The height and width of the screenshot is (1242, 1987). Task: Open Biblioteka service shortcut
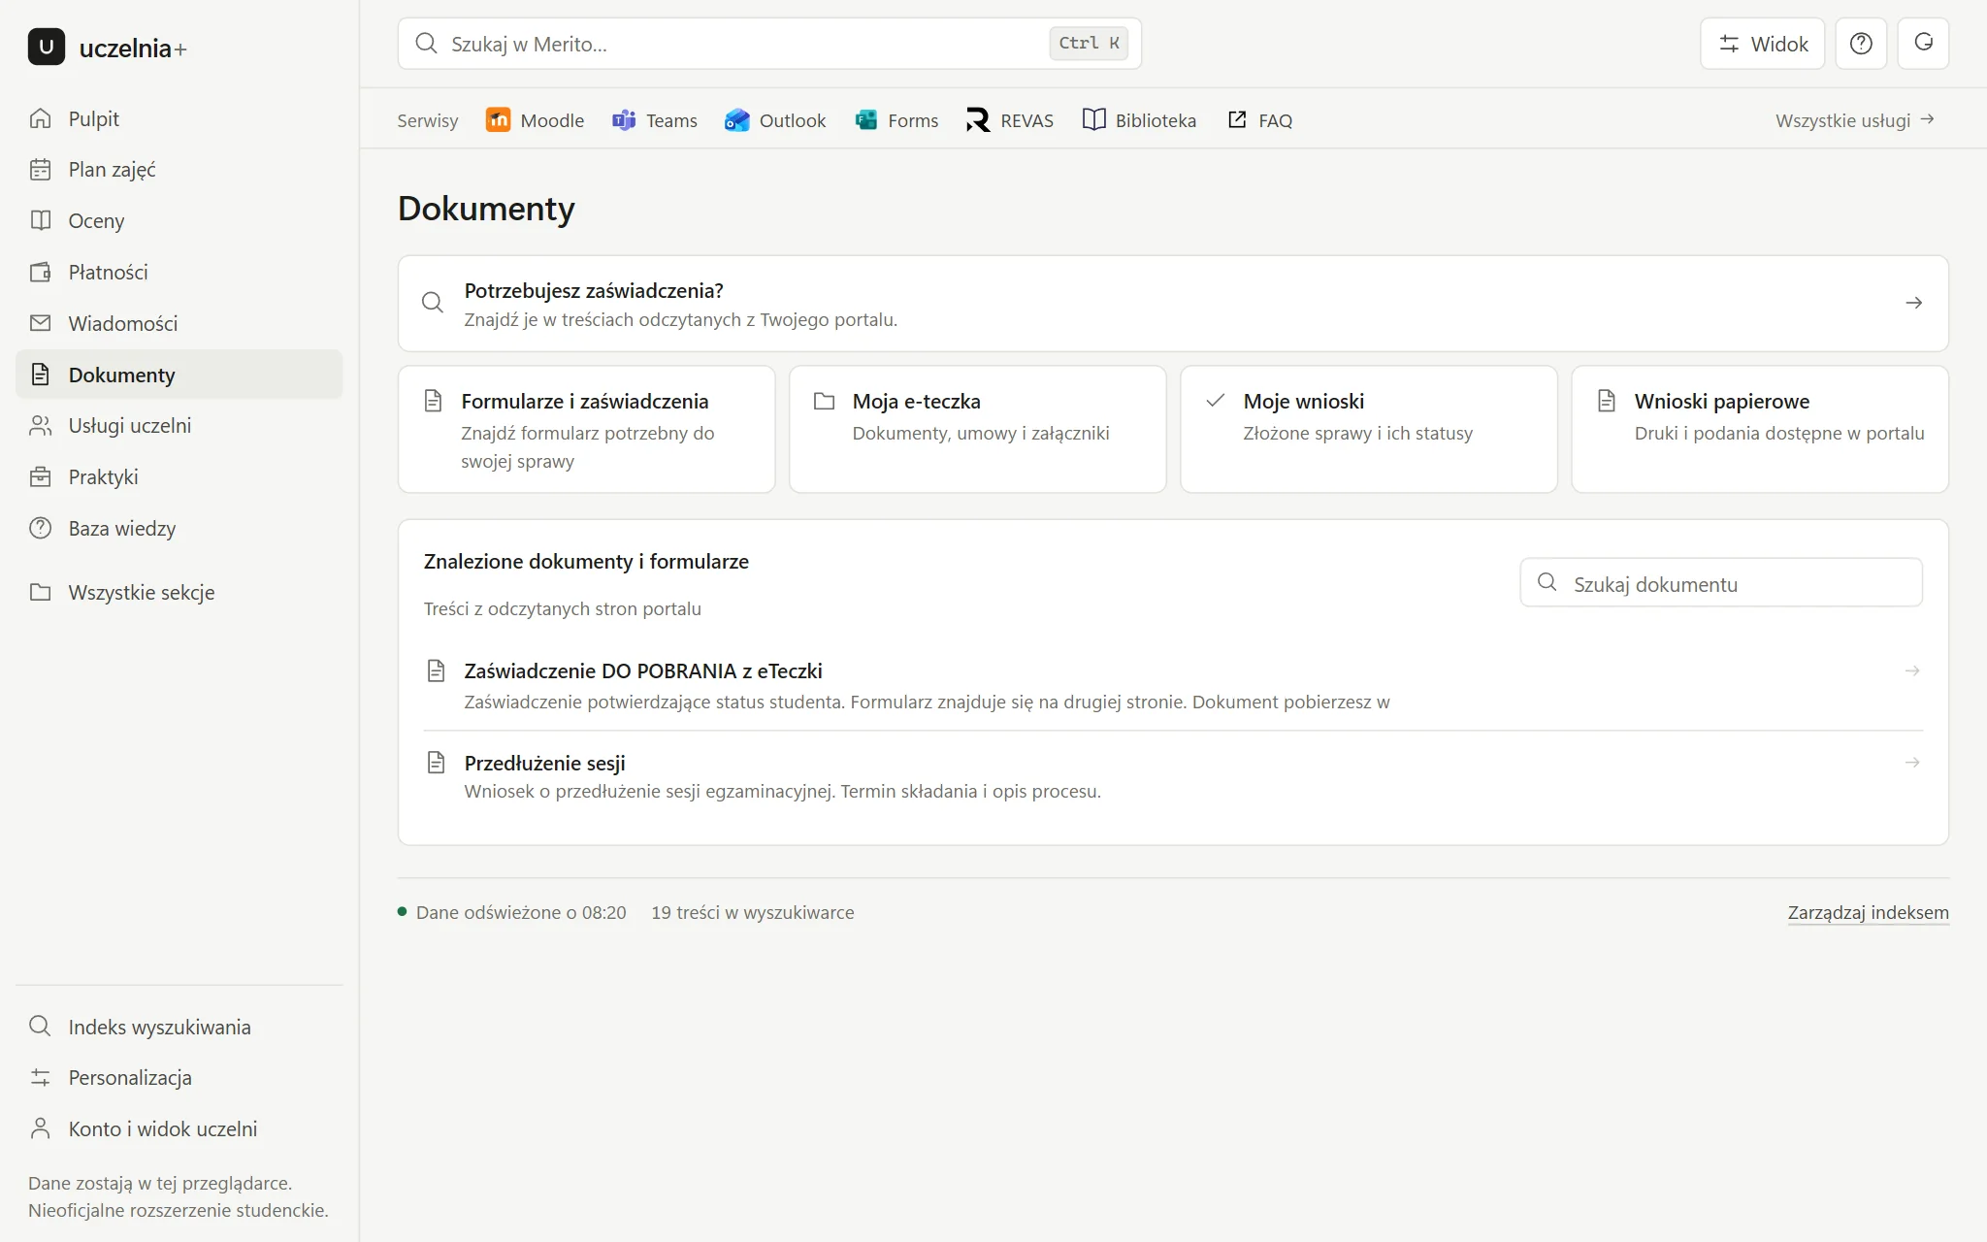(x=1139, y=120)
